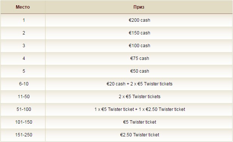Click place number 1 cell
Screen dimensions: 233x142
click(x=23, y=20)
